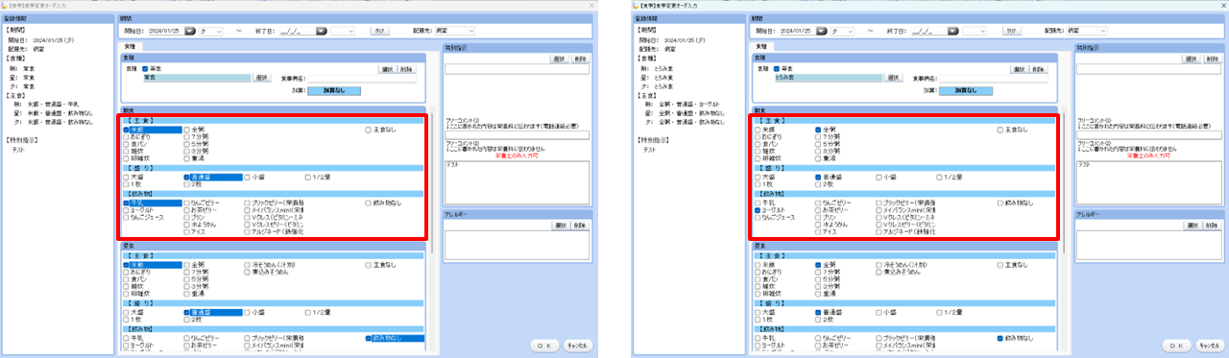Click クリア button in left window

[x=380, y=31]
